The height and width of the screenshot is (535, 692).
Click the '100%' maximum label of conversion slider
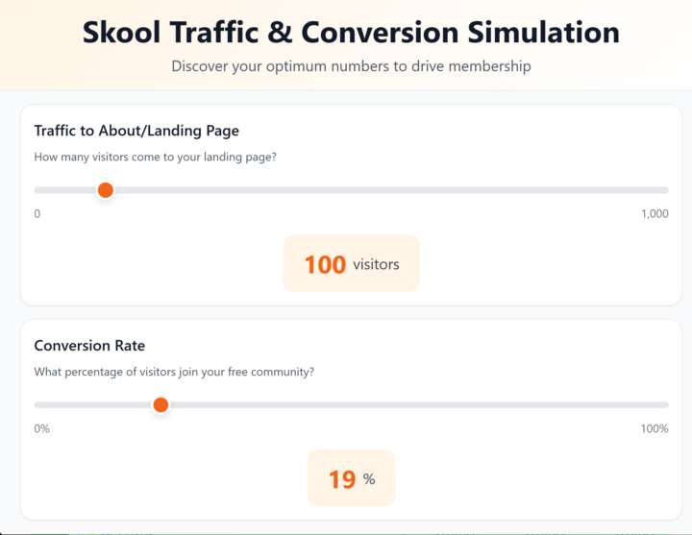click(x=655, y=428)
